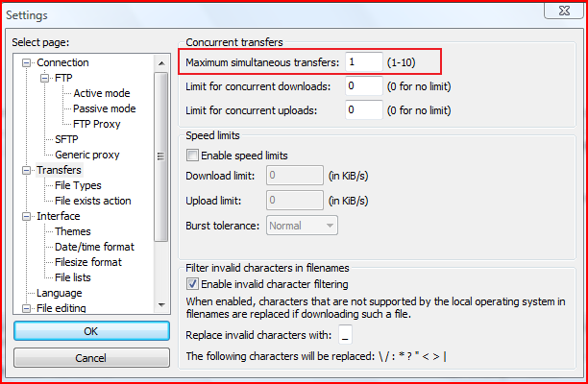This screenshot has width=588, height=384.
Task: Collapse the Interface tree node
Action: tap(27, 217)
